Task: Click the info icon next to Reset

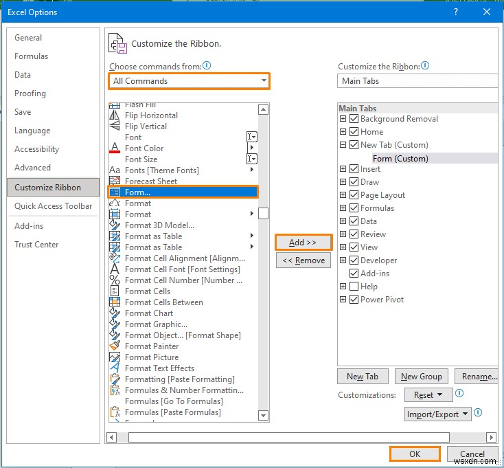Action: pos(459,393)
